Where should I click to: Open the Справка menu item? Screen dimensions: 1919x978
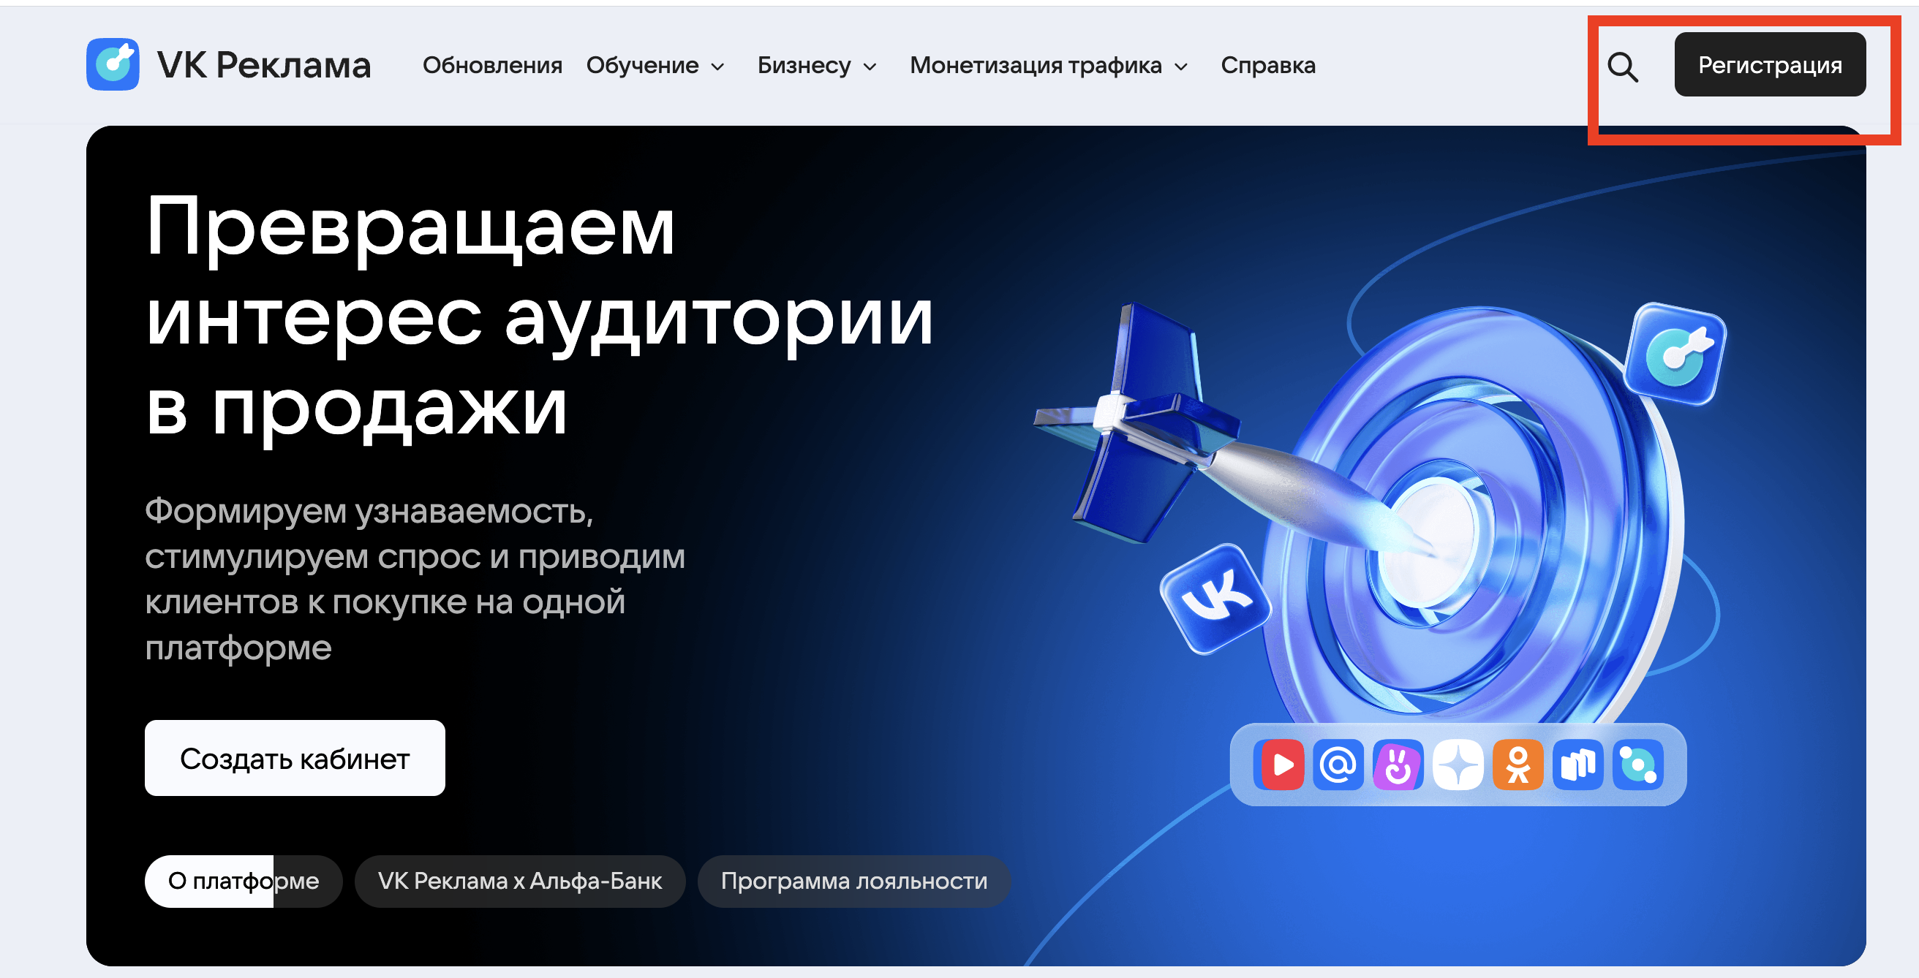click(x=1268, y=66)
